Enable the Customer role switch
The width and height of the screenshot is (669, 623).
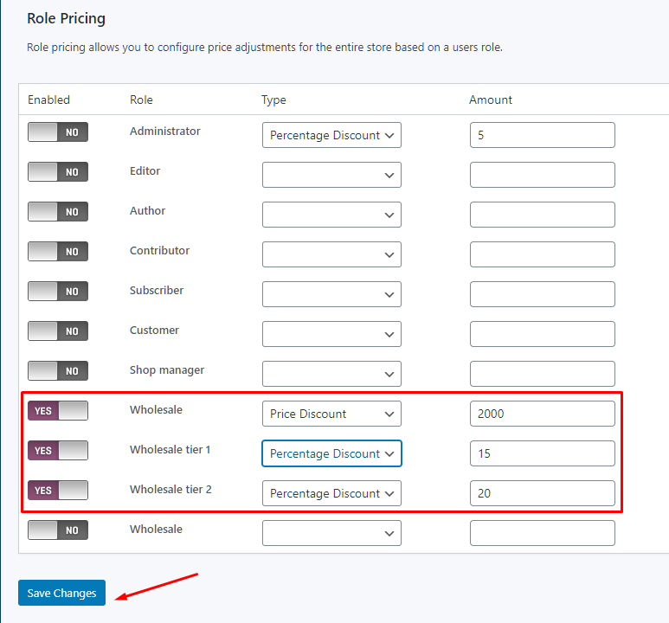(58, 331)
